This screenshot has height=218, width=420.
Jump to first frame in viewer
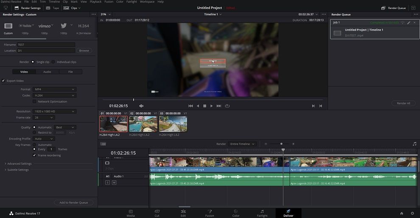click(x=190, y=106)
